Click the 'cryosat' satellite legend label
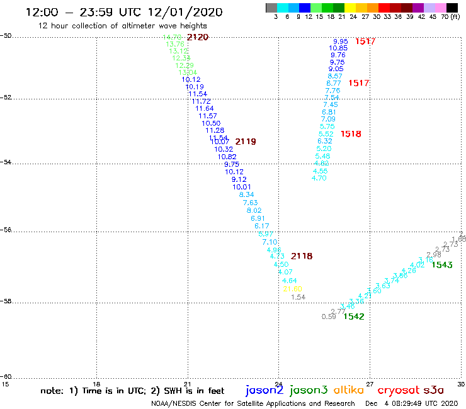 (399, 391)
